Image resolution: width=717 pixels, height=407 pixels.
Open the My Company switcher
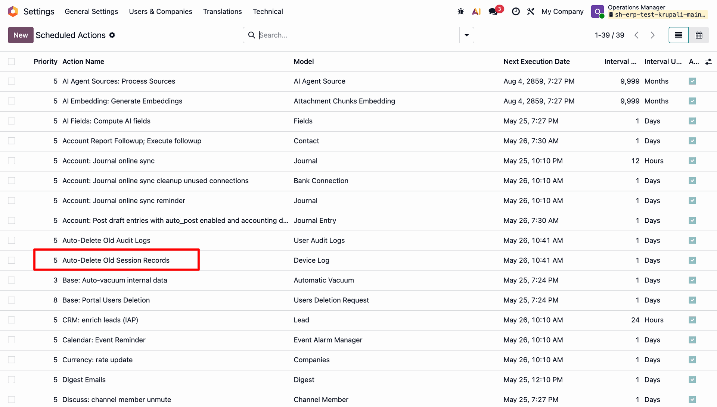click(562, 12)
